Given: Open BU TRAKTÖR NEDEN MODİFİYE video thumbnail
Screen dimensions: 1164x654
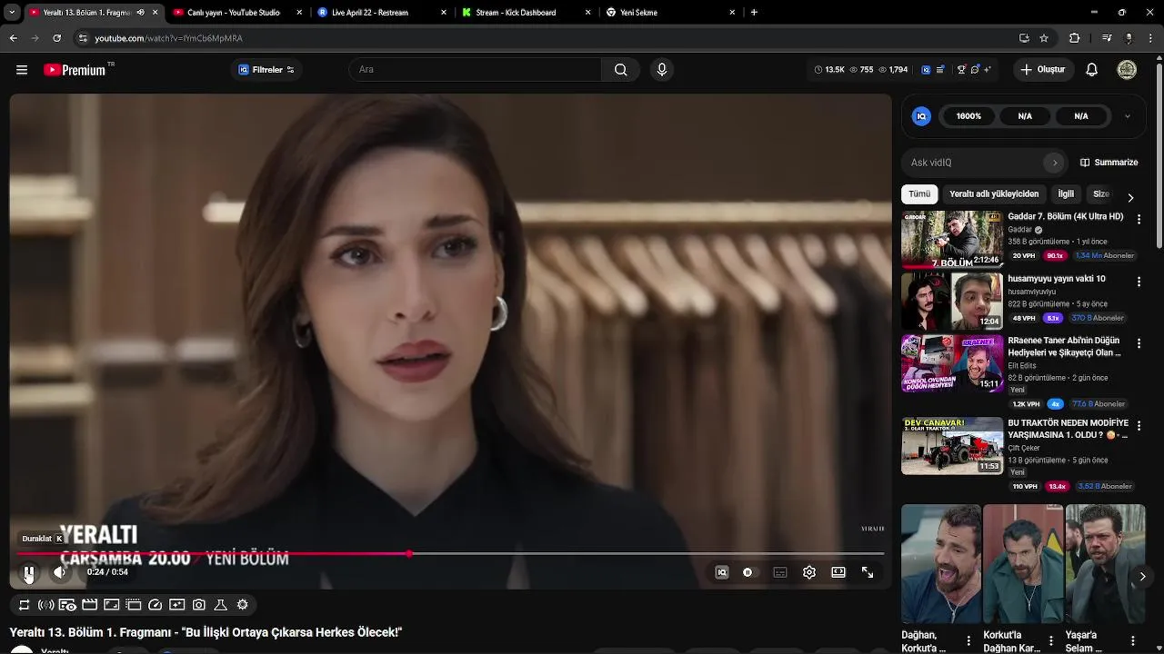Looking at the screenshot, I should tap(952, 446).
